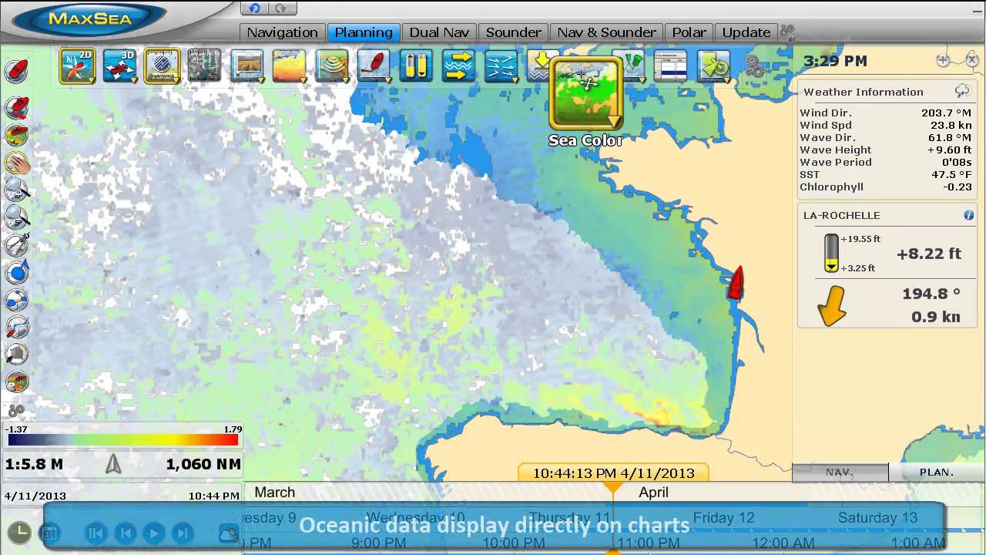Toggle the tide gauges toolbar icon
Image resolution: width=986 pixels, height=555 pixels.
[416, 66]
